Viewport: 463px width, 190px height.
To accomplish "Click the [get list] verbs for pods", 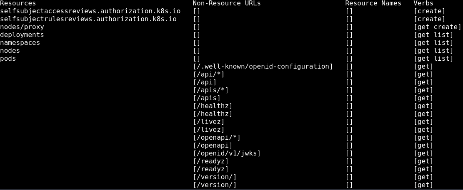I will pyautogui.click(x=433, y=59).
